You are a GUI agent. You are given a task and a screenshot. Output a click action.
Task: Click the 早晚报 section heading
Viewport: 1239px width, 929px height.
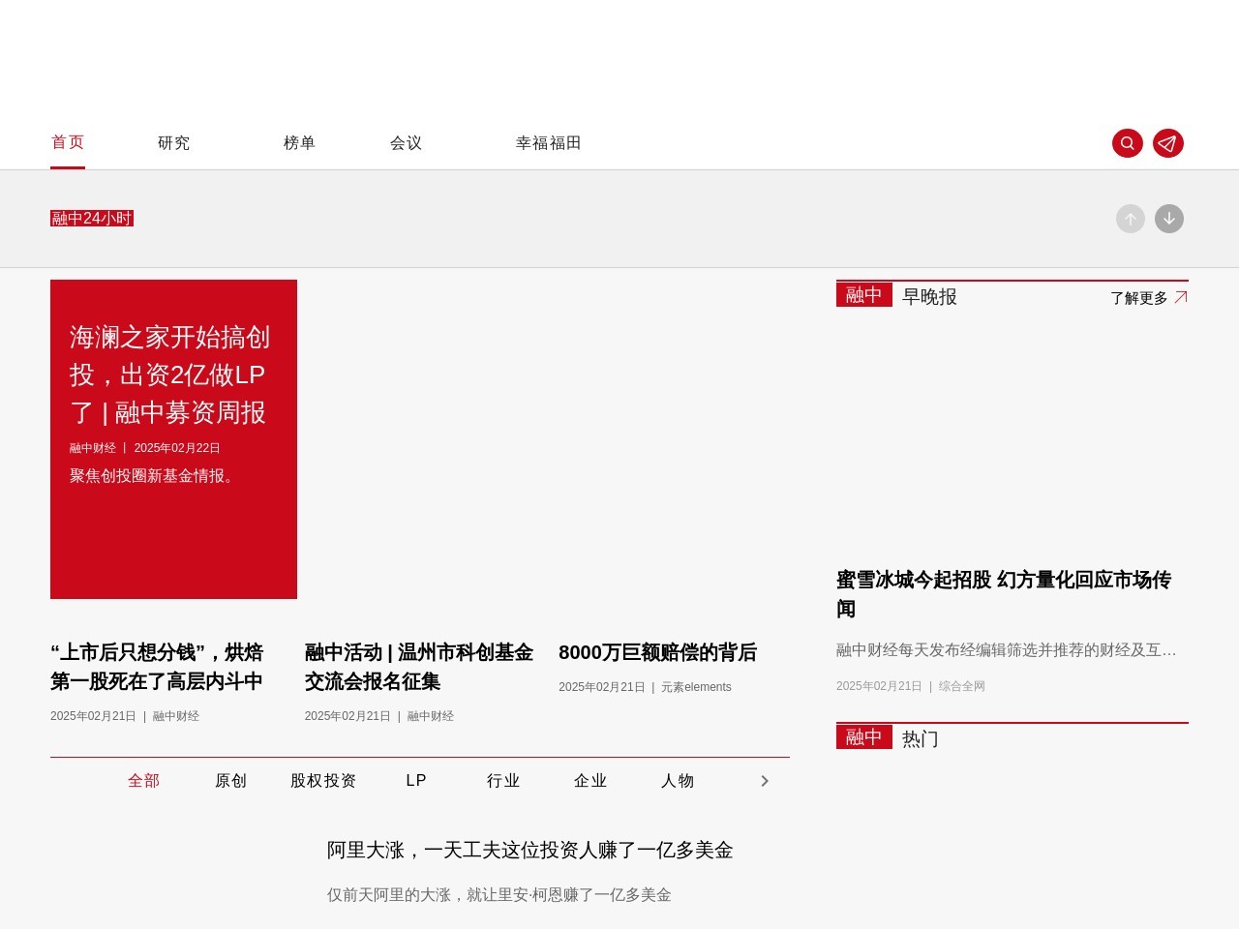click(929, 297)
